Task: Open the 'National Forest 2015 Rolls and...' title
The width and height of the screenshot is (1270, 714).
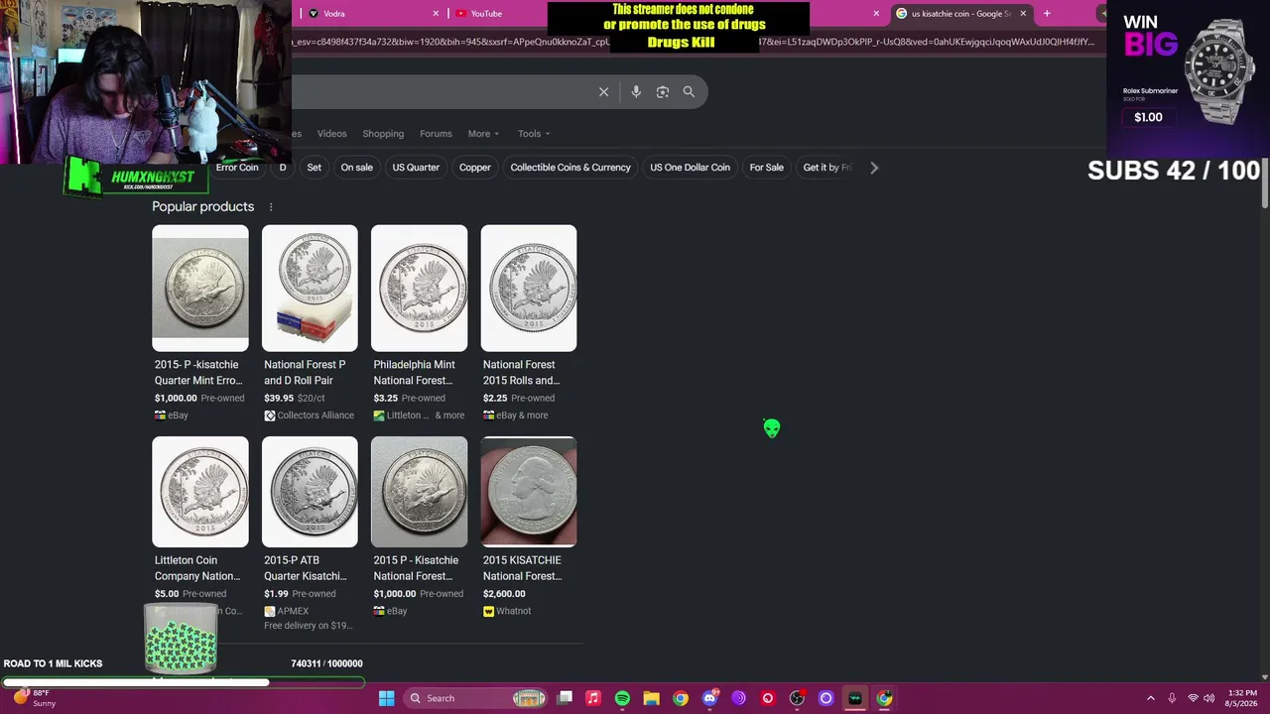Action: point(521,373)
